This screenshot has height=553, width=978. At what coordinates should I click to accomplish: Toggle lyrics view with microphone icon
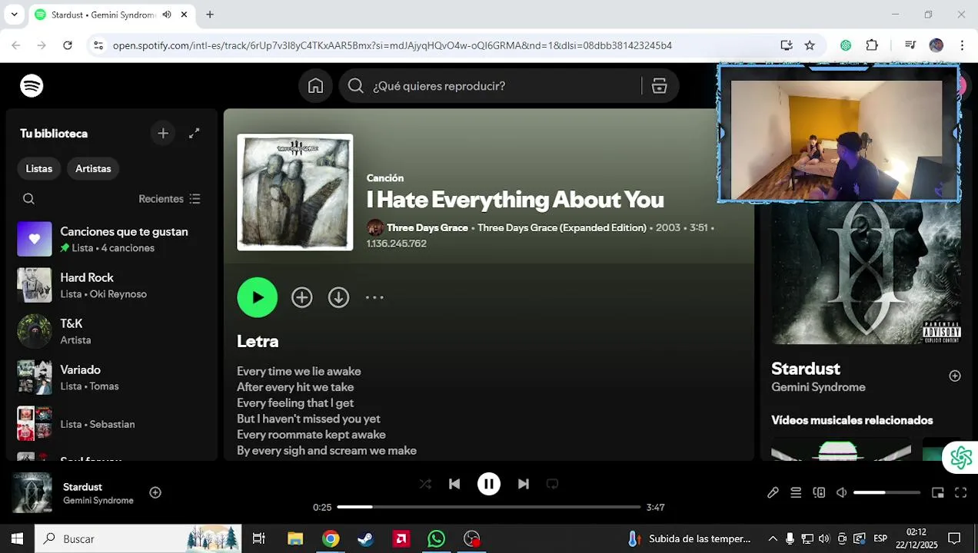click(x=773, y=493)
